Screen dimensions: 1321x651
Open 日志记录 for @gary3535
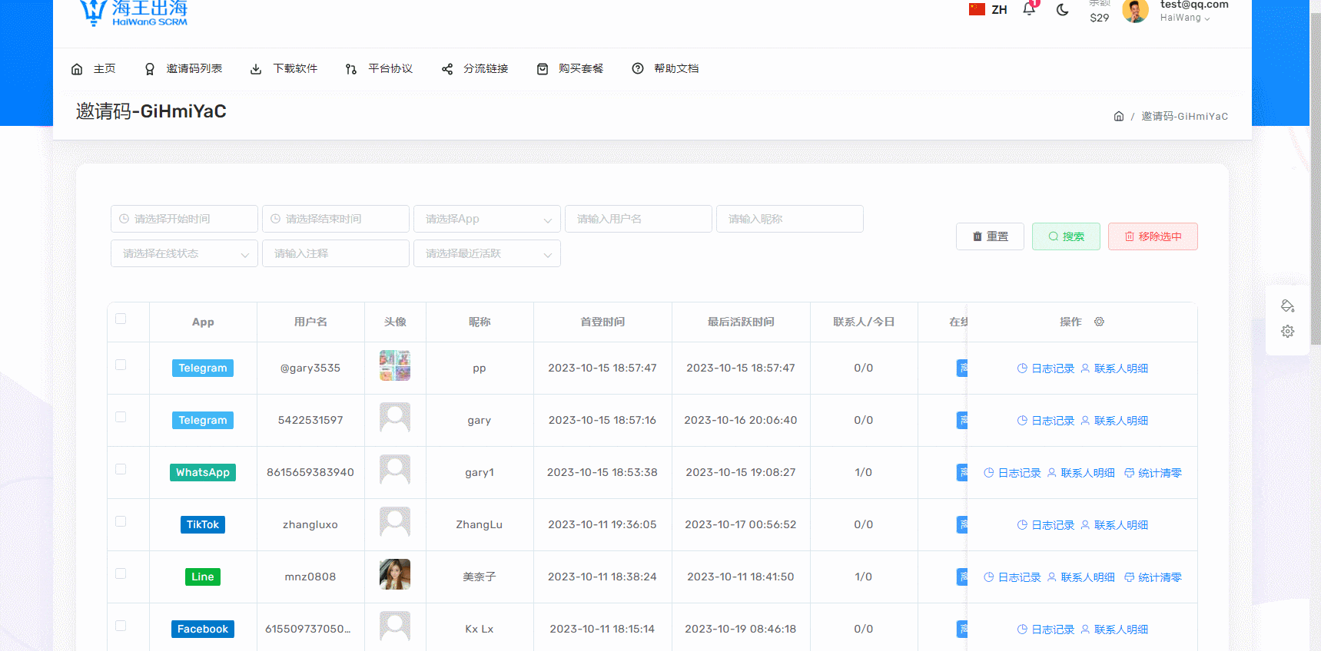pyautogui.click(x=1046, y=368)
